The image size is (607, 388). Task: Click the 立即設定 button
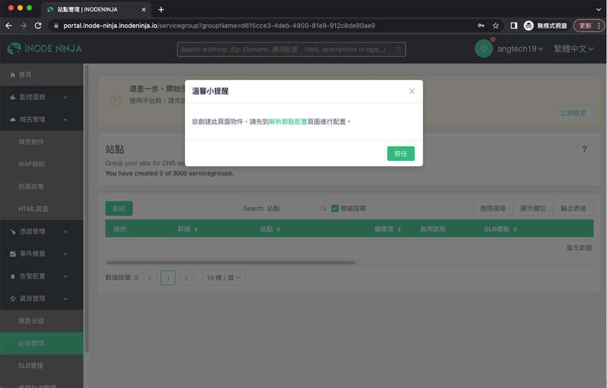573,113
